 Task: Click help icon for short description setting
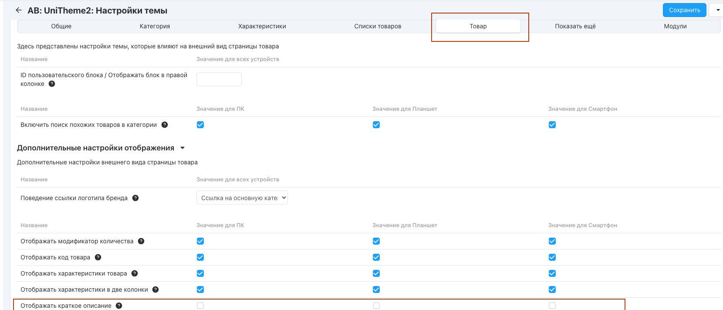(x=119, y=306)
